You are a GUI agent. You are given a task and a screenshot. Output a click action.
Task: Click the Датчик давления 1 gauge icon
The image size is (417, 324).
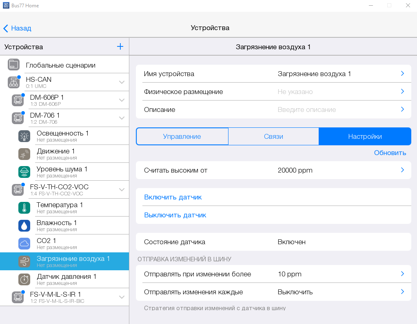(x=24, y=280)
